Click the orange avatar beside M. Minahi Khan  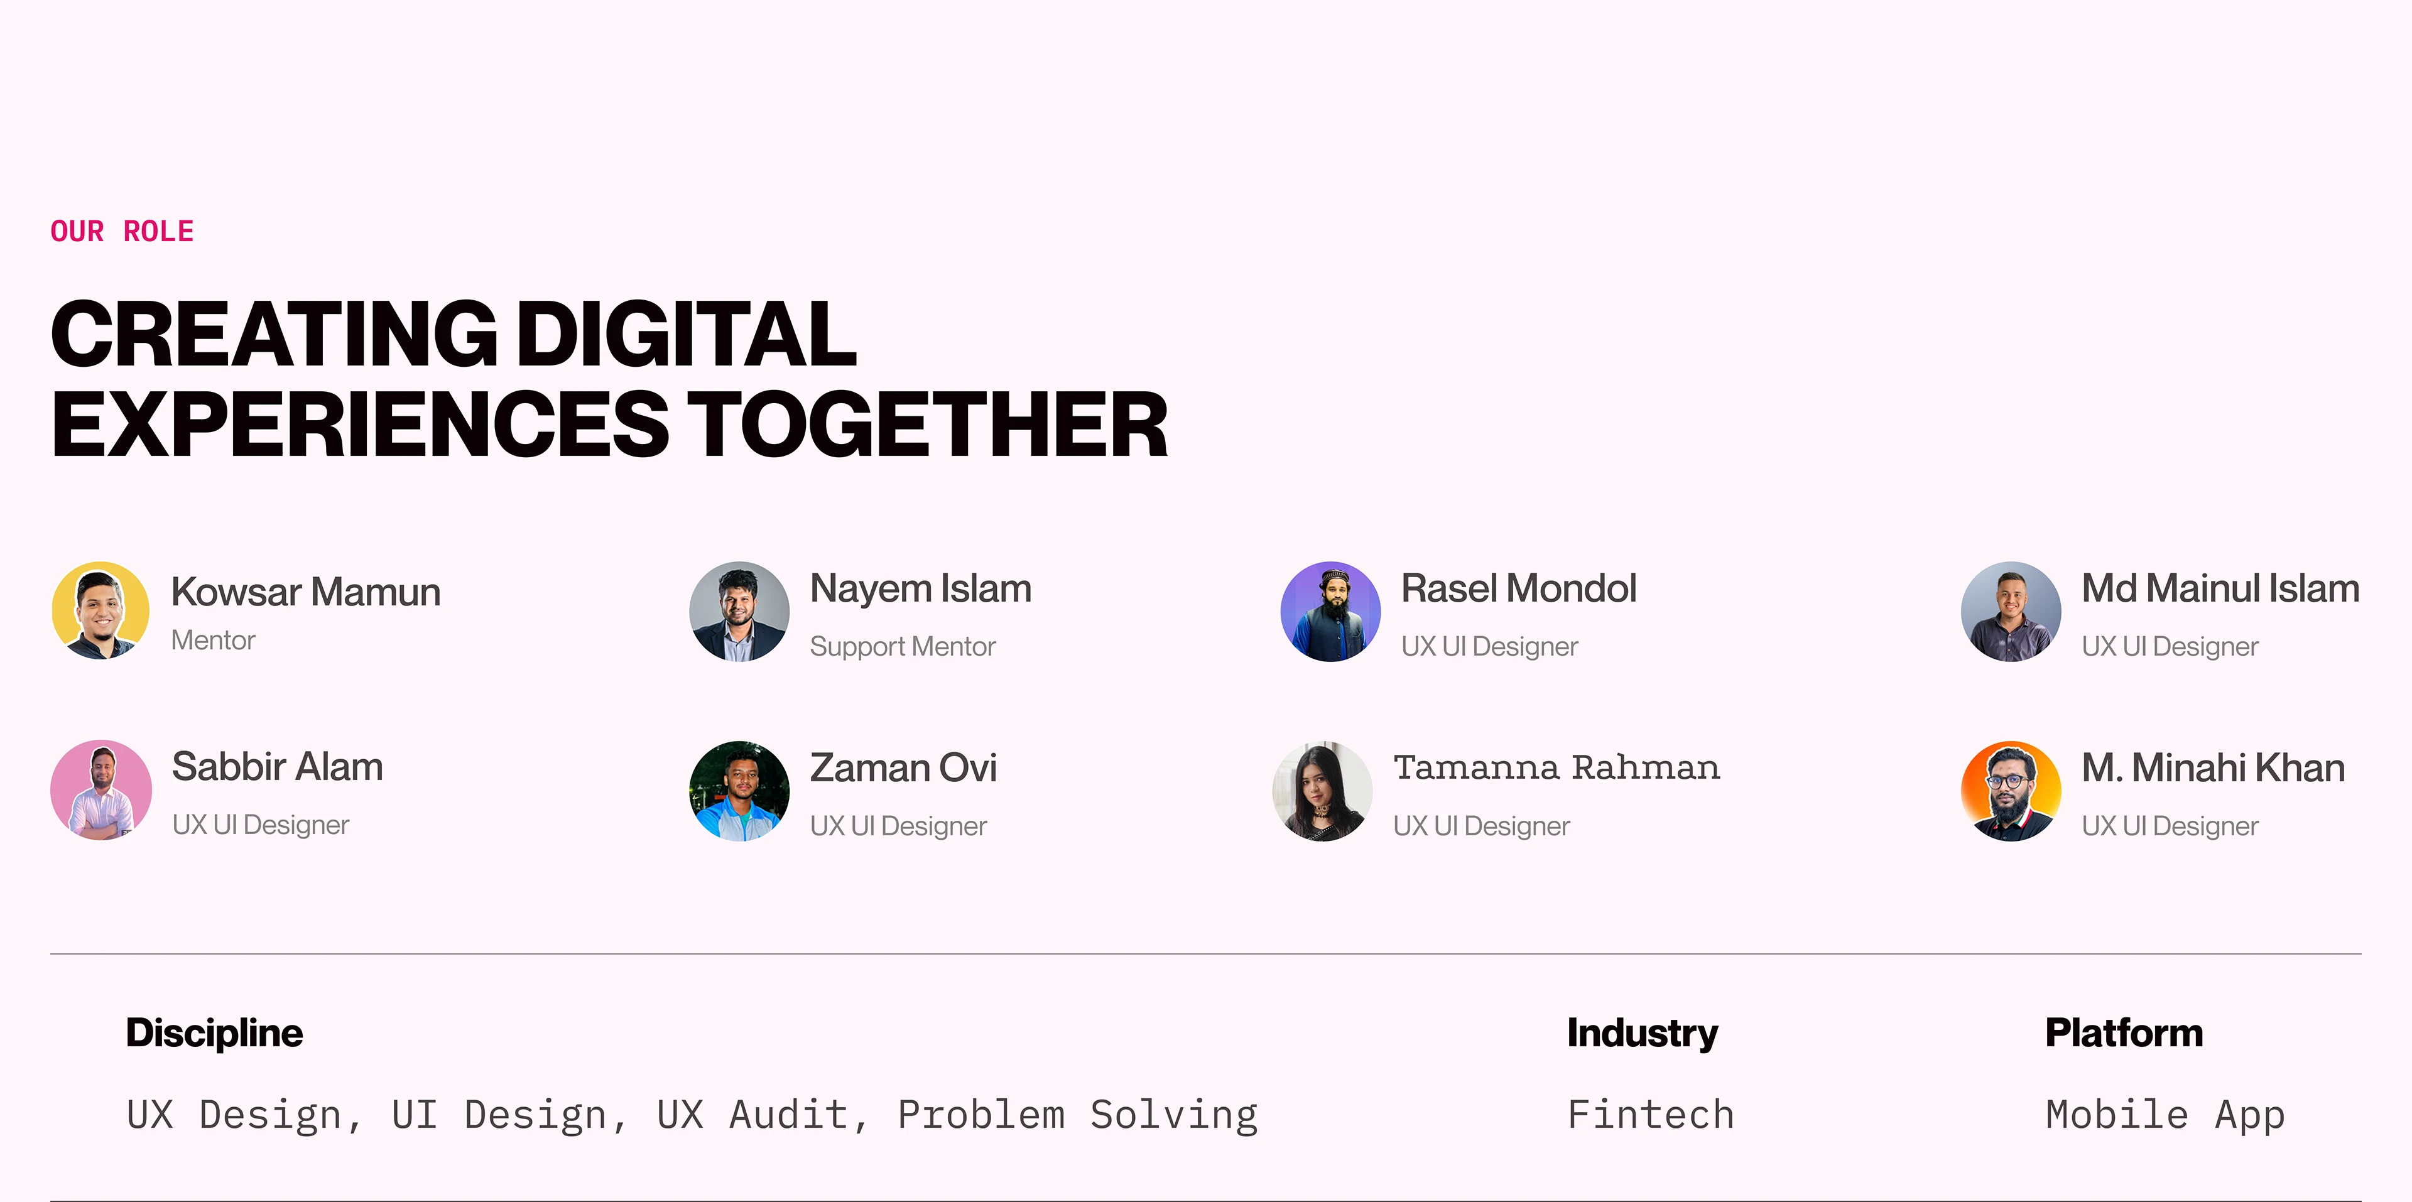2010,791
